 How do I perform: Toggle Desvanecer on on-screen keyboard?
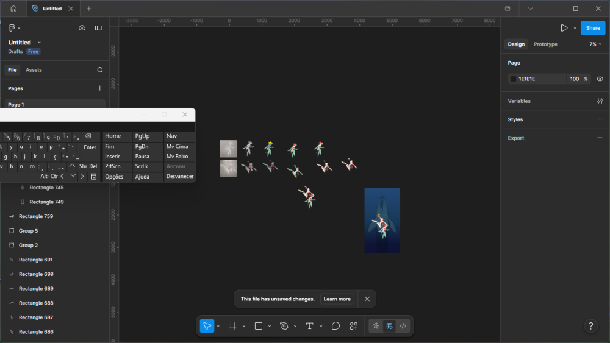click(x=179, y=176)
